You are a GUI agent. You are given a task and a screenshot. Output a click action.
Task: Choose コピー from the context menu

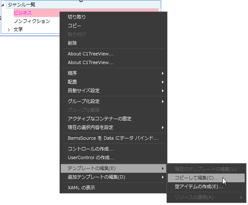[74, 26]
